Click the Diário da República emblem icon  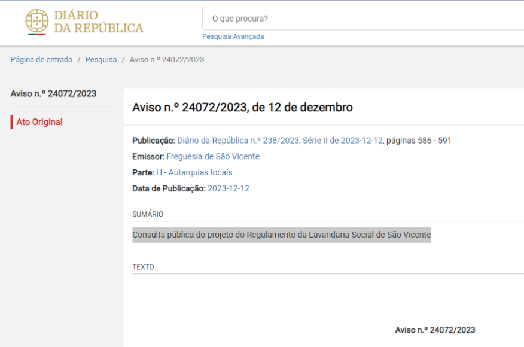(x=36, y=22)
